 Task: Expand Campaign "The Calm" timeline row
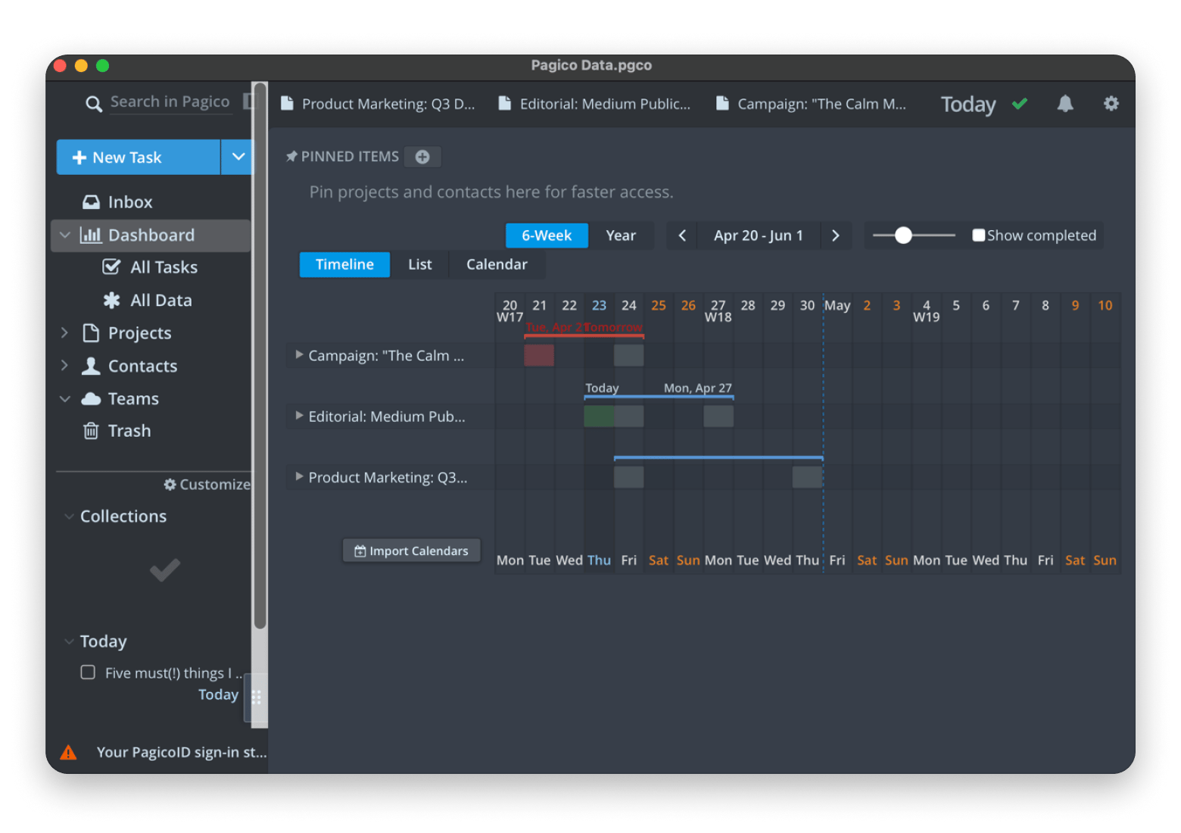click(x=299, y=354)
